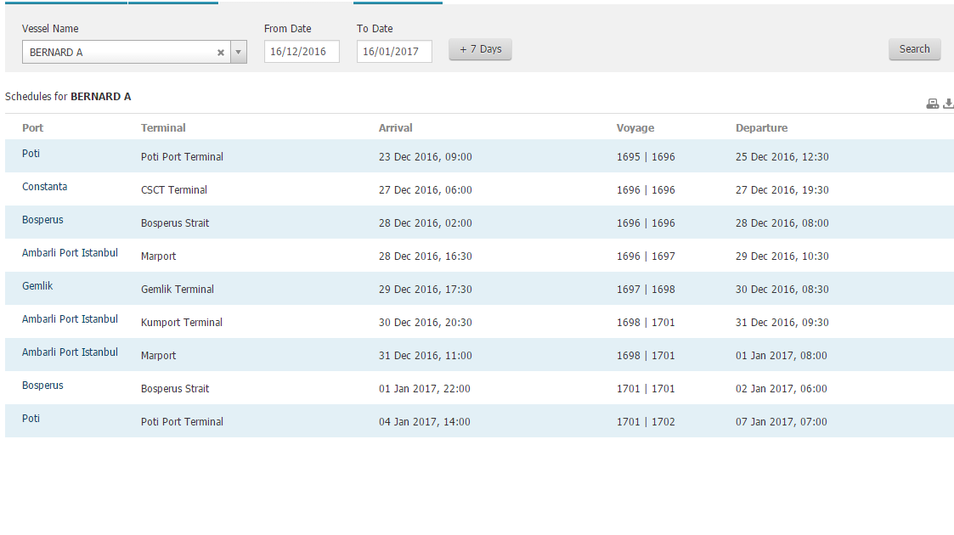Select voyage 1697 | 1698
Viewport: 954px width, 535px height.
pyautogui.click(x=646, y=290)
